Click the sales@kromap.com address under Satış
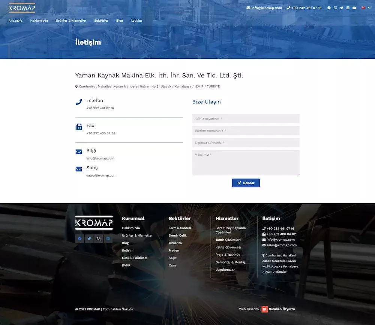Screen dimensions: 375x325 pyautogui.click(x=101, y=176)
